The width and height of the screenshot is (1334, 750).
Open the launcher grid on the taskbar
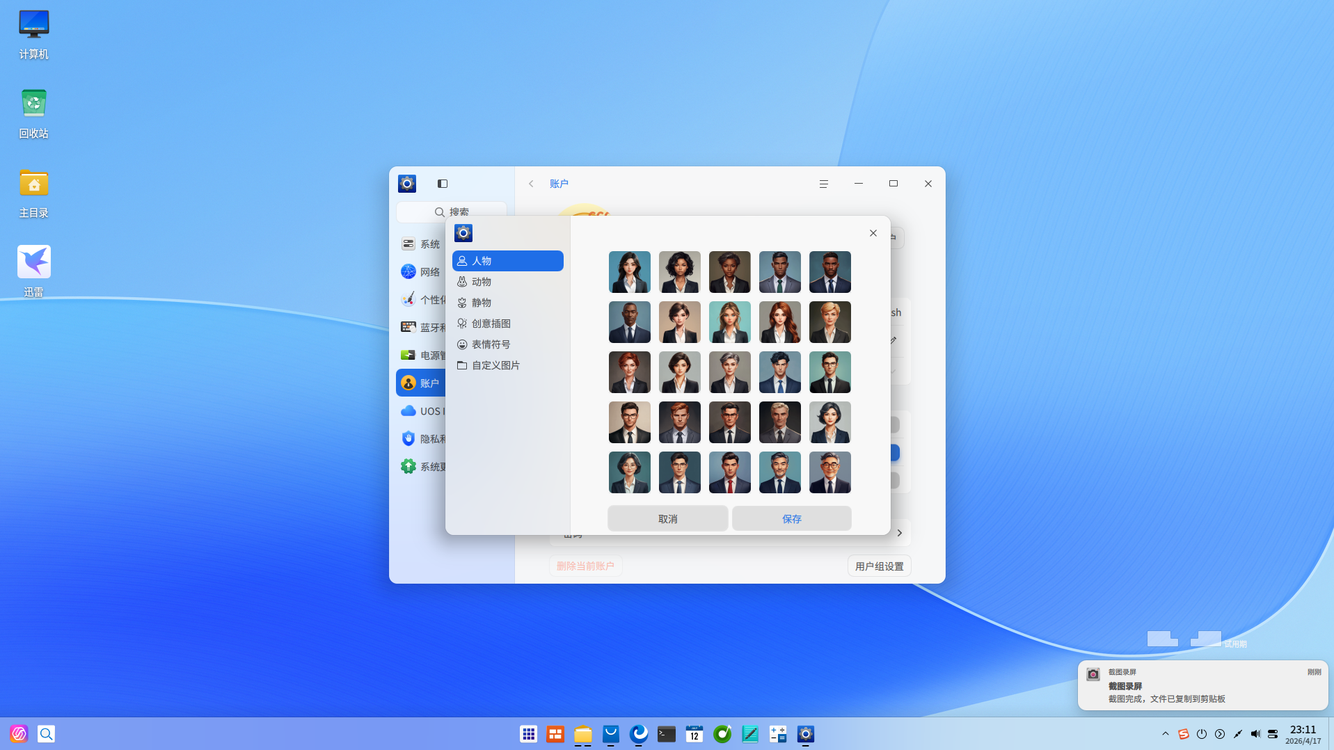[528, 734]
